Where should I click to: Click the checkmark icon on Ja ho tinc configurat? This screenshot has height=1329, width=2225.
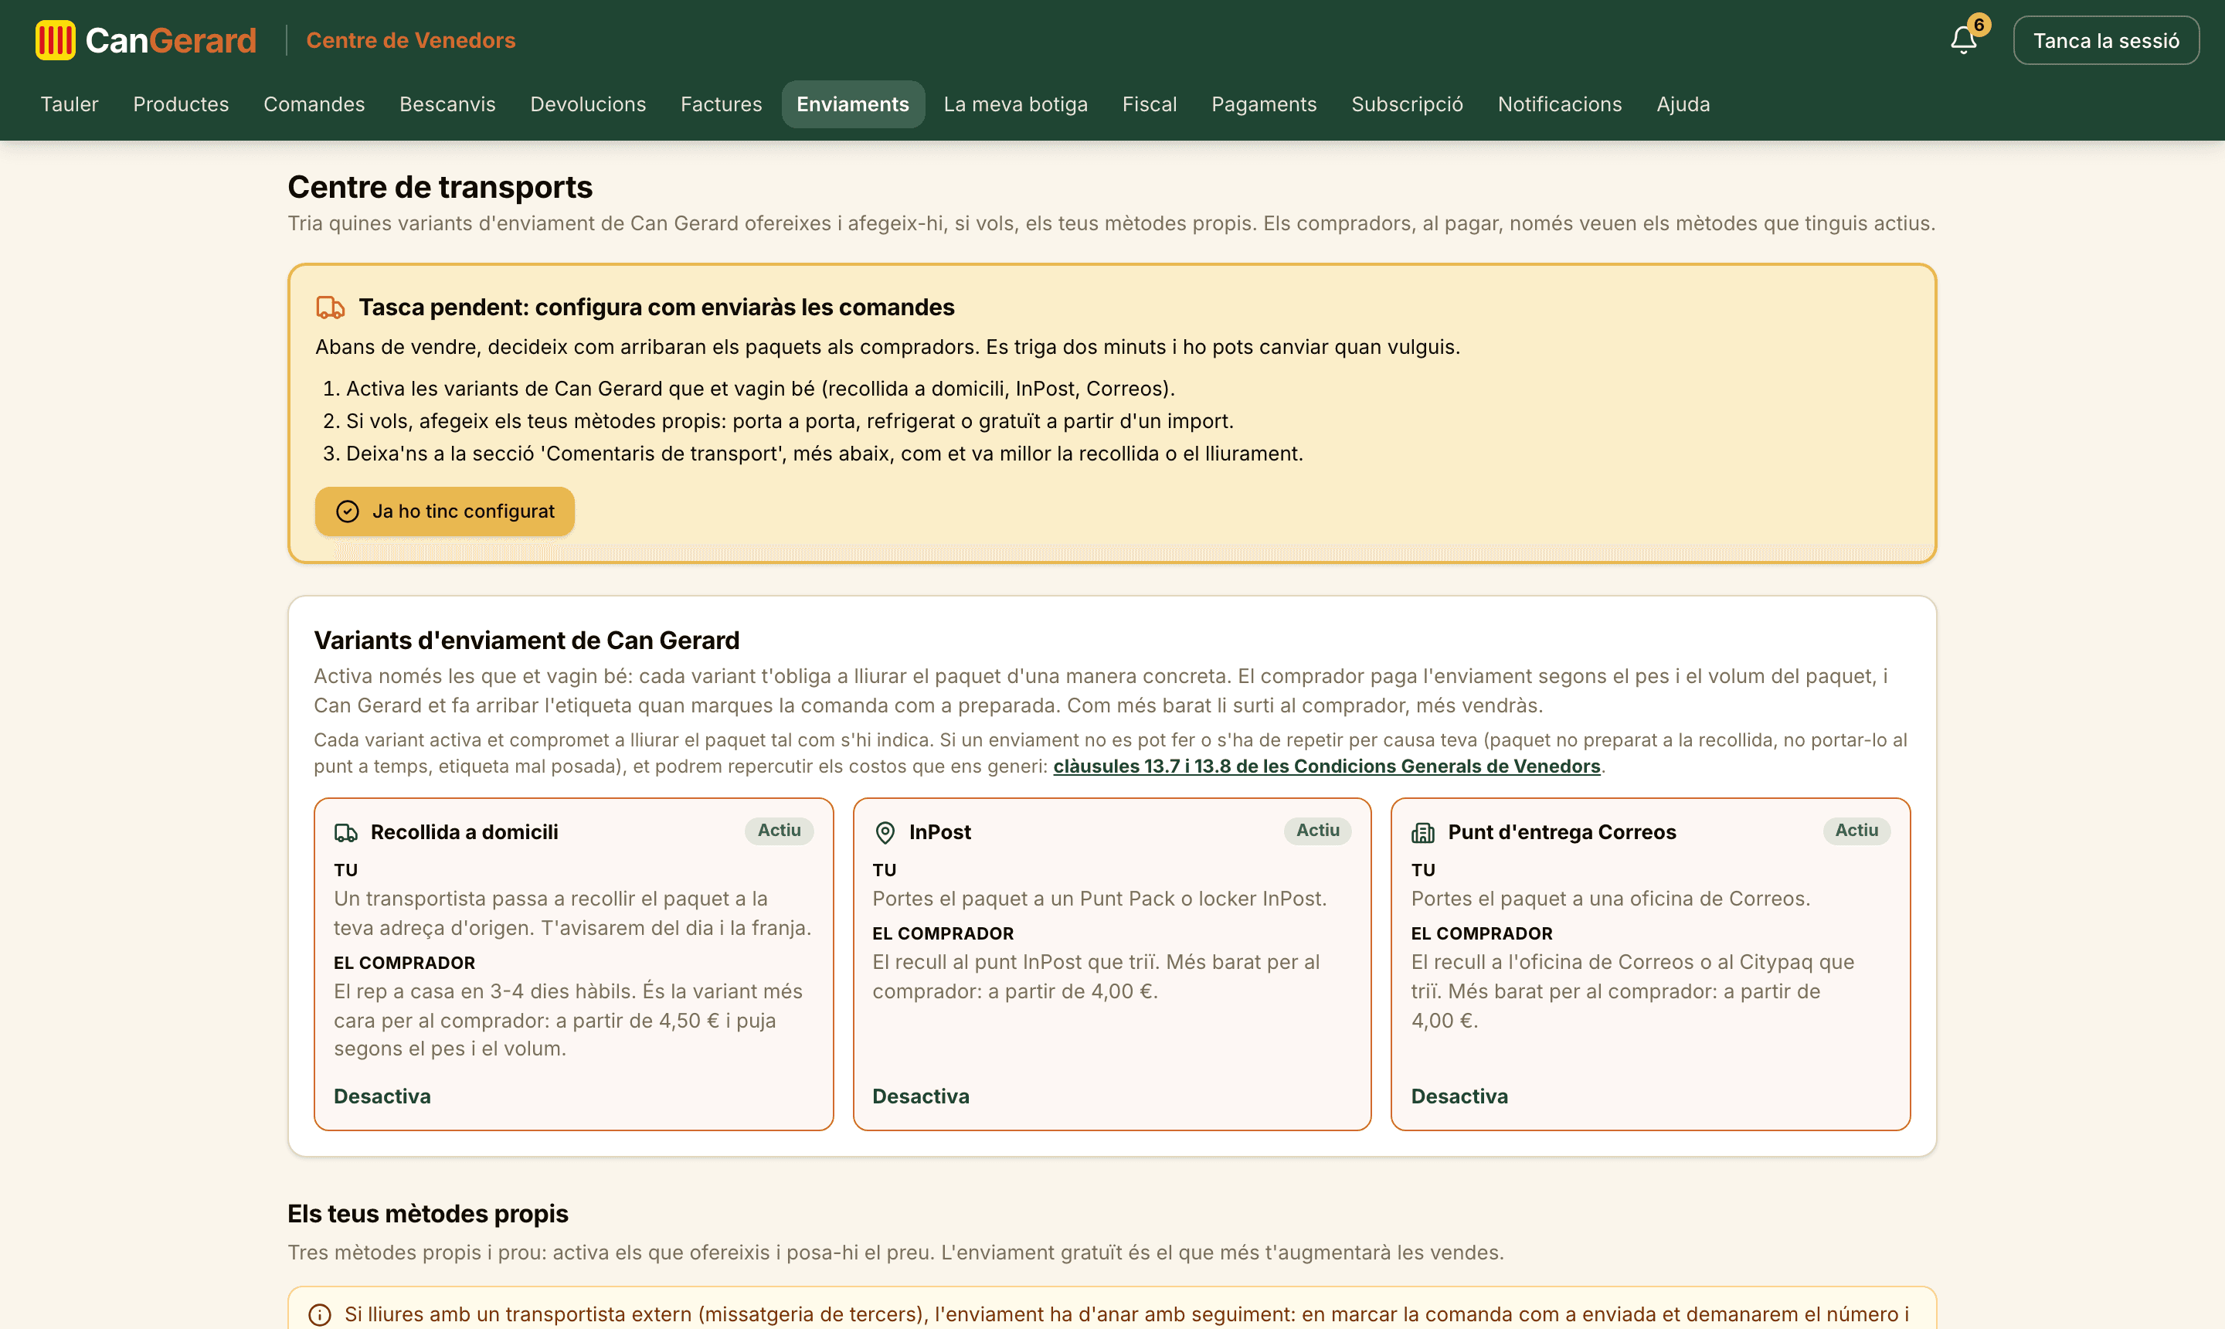(348, 512)
